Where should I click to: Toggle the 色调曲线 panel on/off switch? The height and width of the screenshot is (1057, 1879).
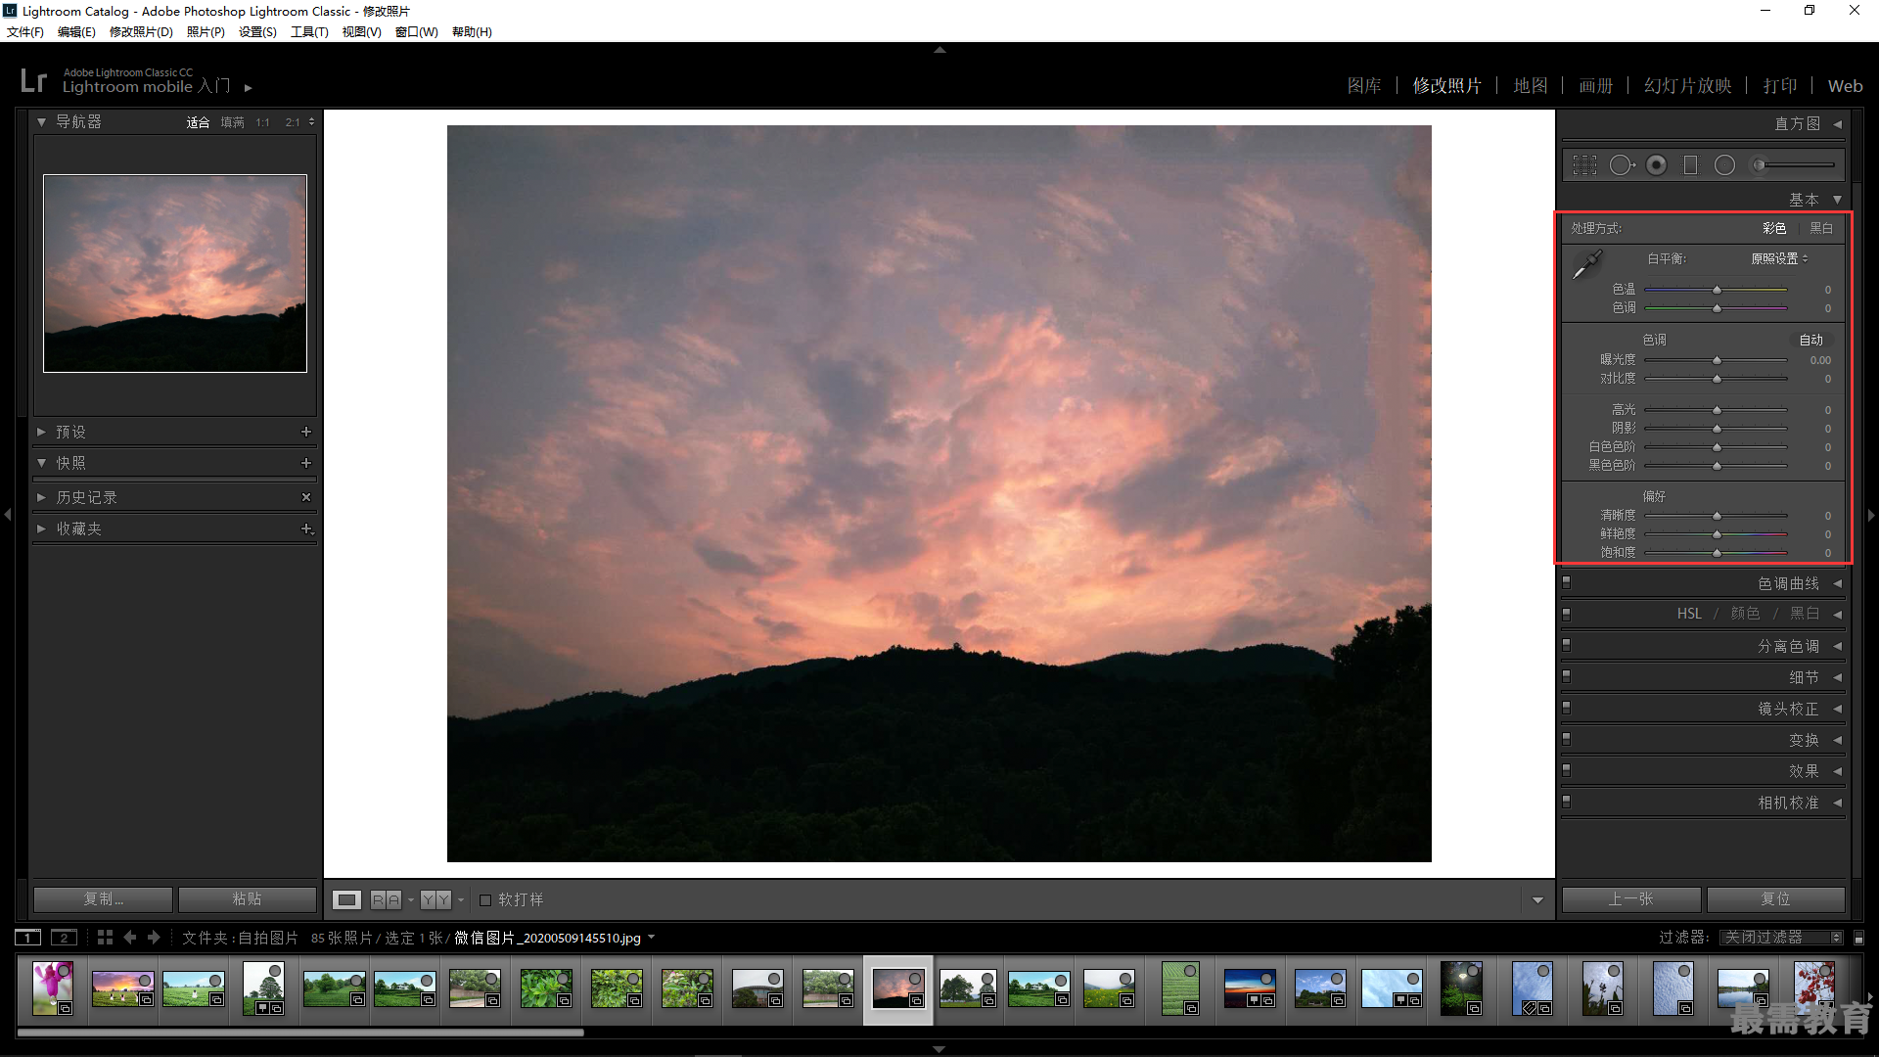click(x=1567, y=583)
